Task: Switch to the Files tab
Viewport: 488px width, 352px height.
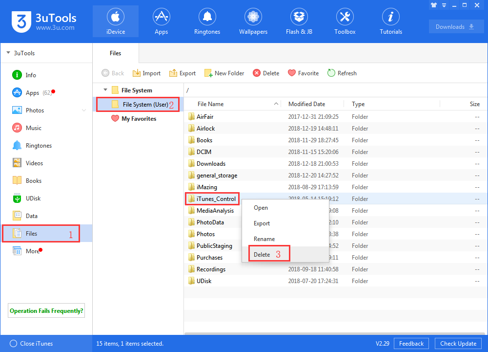Action: [x=116, y=53]
